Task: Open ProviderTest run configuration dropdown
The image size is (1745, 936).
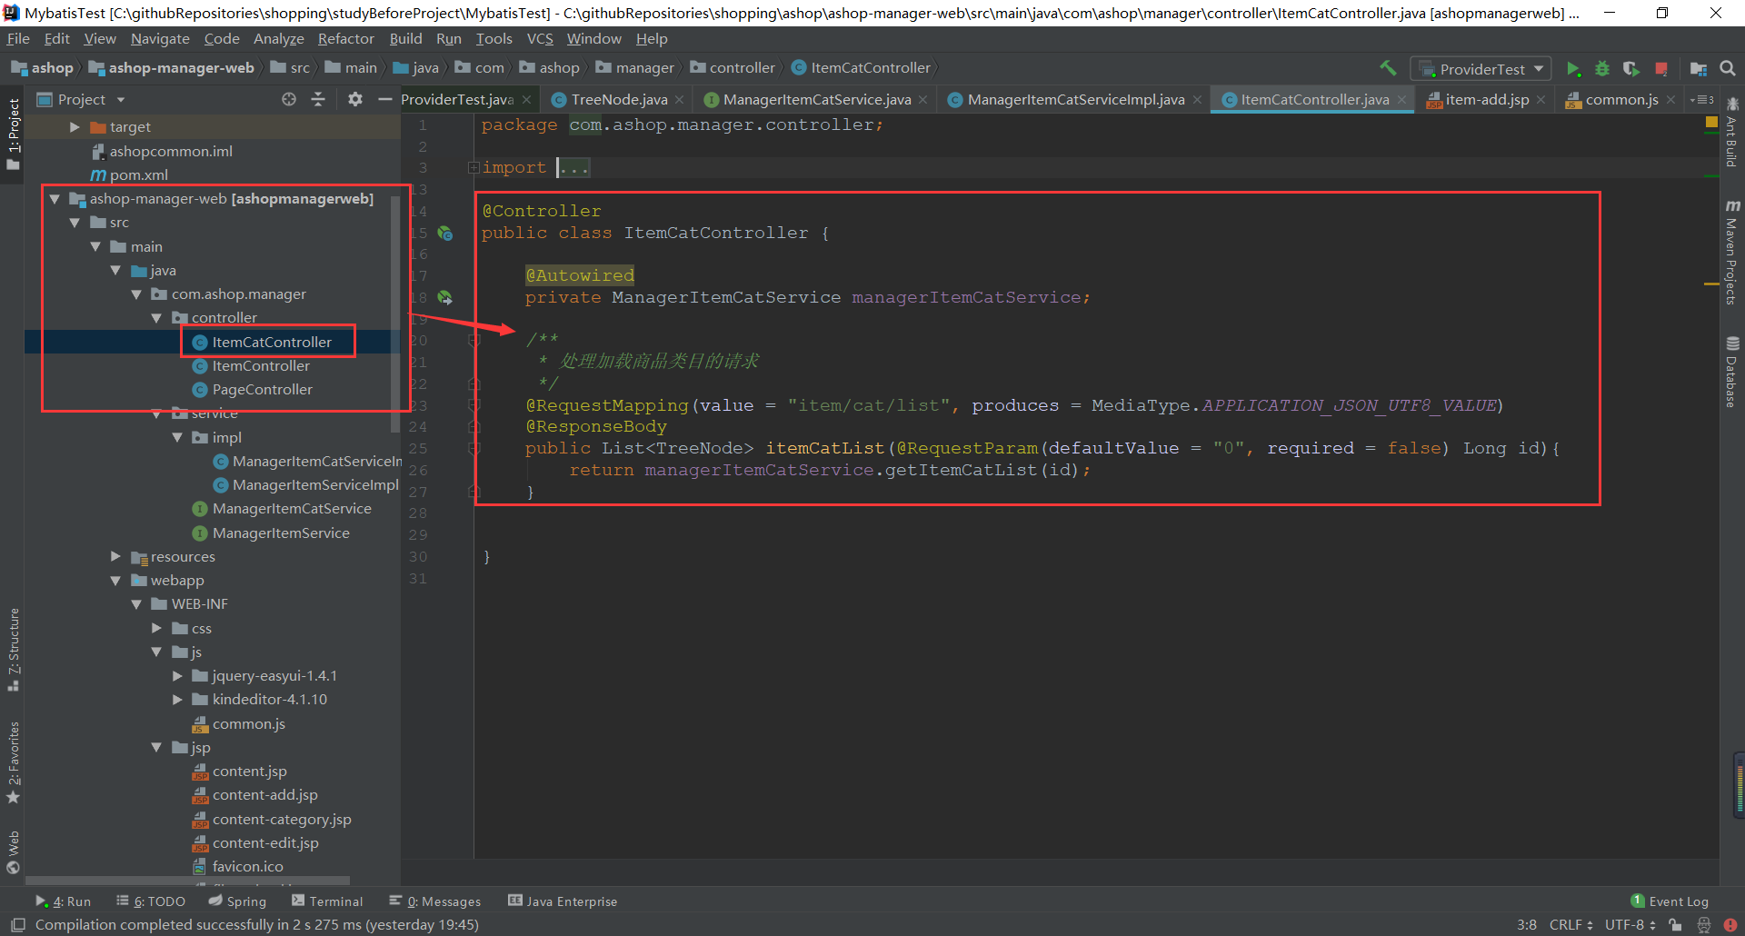Action: point(1481,69)
